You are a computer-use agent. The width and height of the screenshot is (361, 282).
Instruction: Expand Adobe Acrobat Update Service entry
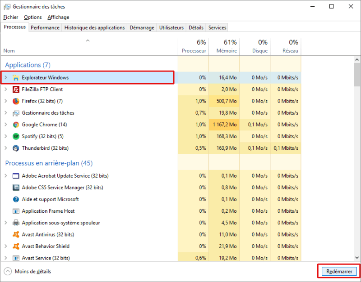(x=6, y=176)
